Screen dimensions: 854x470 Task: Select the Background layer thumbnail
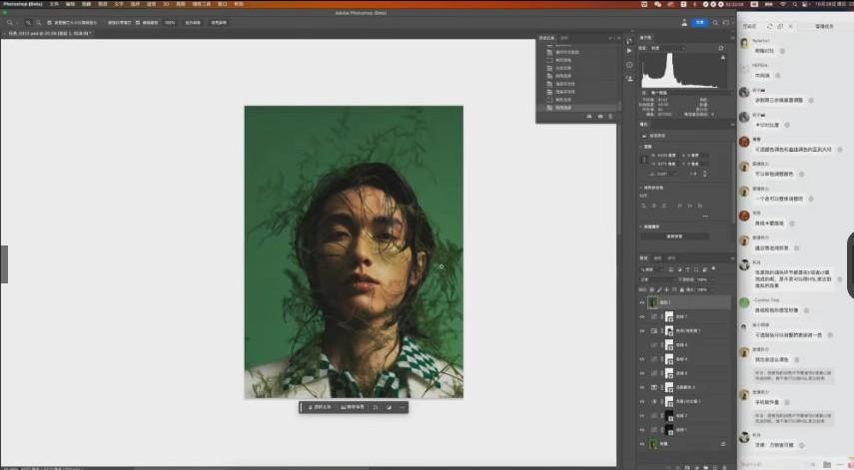coord(654,442)
